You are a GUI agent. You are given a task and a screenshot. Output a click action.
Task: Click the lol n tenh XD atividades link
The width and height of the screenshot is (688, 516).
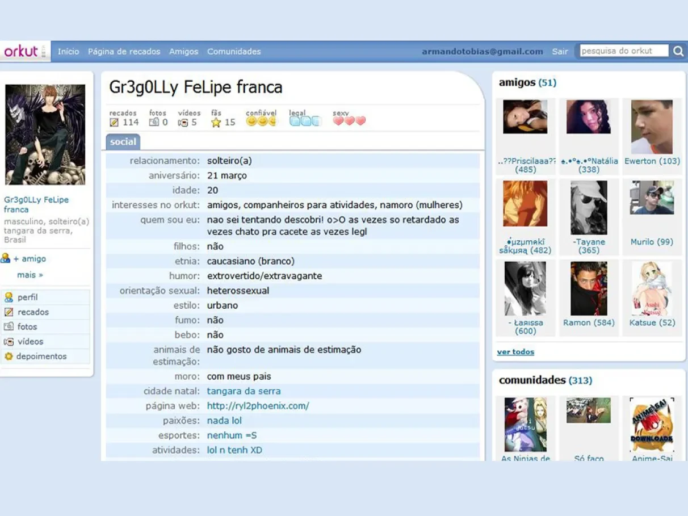coord(234,450)
